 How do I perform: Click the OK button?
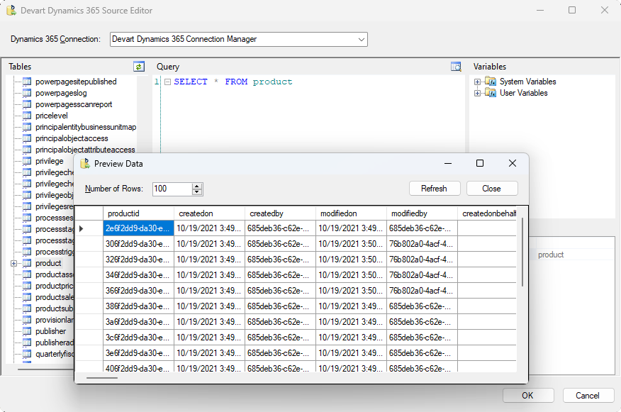(527, 396)
